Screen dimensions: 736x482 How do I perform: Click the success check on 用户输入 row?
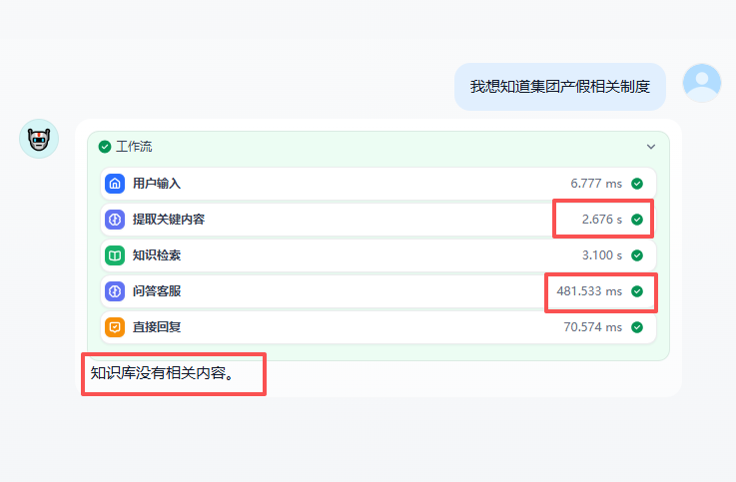(x=637, y=184)
